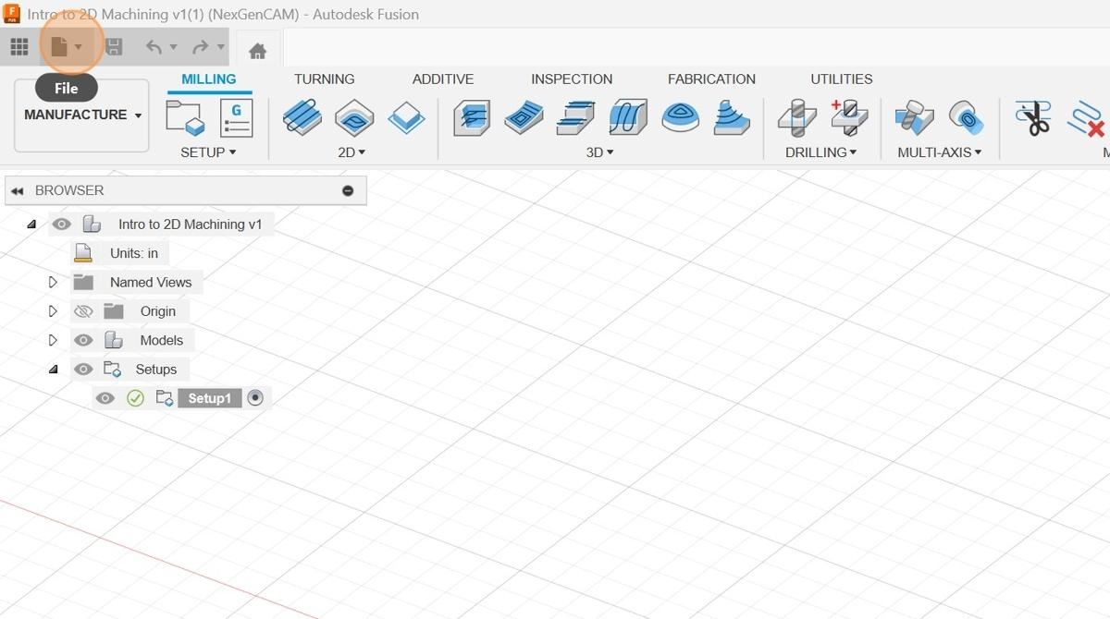Click the Save disk icon
This screenshot has height=619, width=1110.
pos(114,47)
